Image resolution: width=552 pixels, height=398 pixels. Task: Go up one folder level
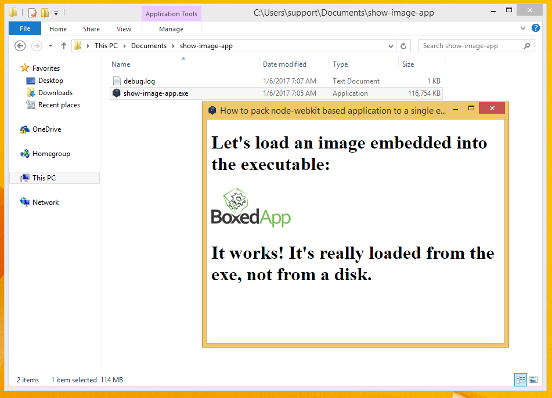[x=64, y=46]
